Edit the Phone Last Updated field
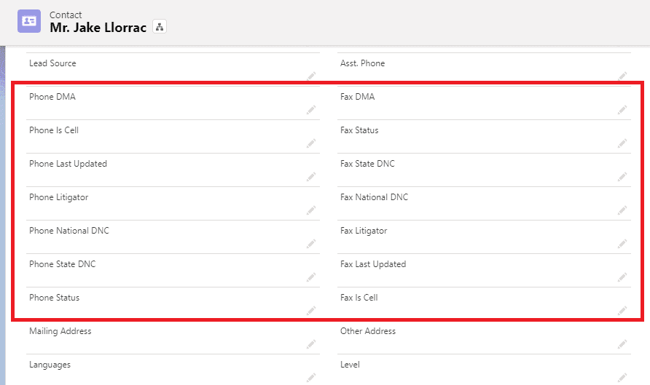 click(x=311, y=176)
